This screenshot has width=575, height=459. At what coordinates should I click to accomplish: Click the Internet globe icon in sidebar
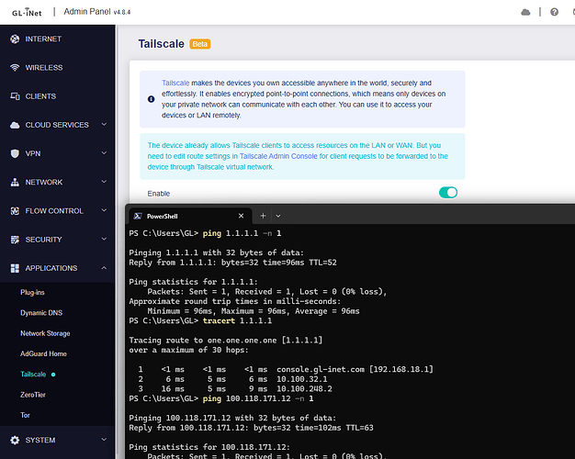point(15,39)
